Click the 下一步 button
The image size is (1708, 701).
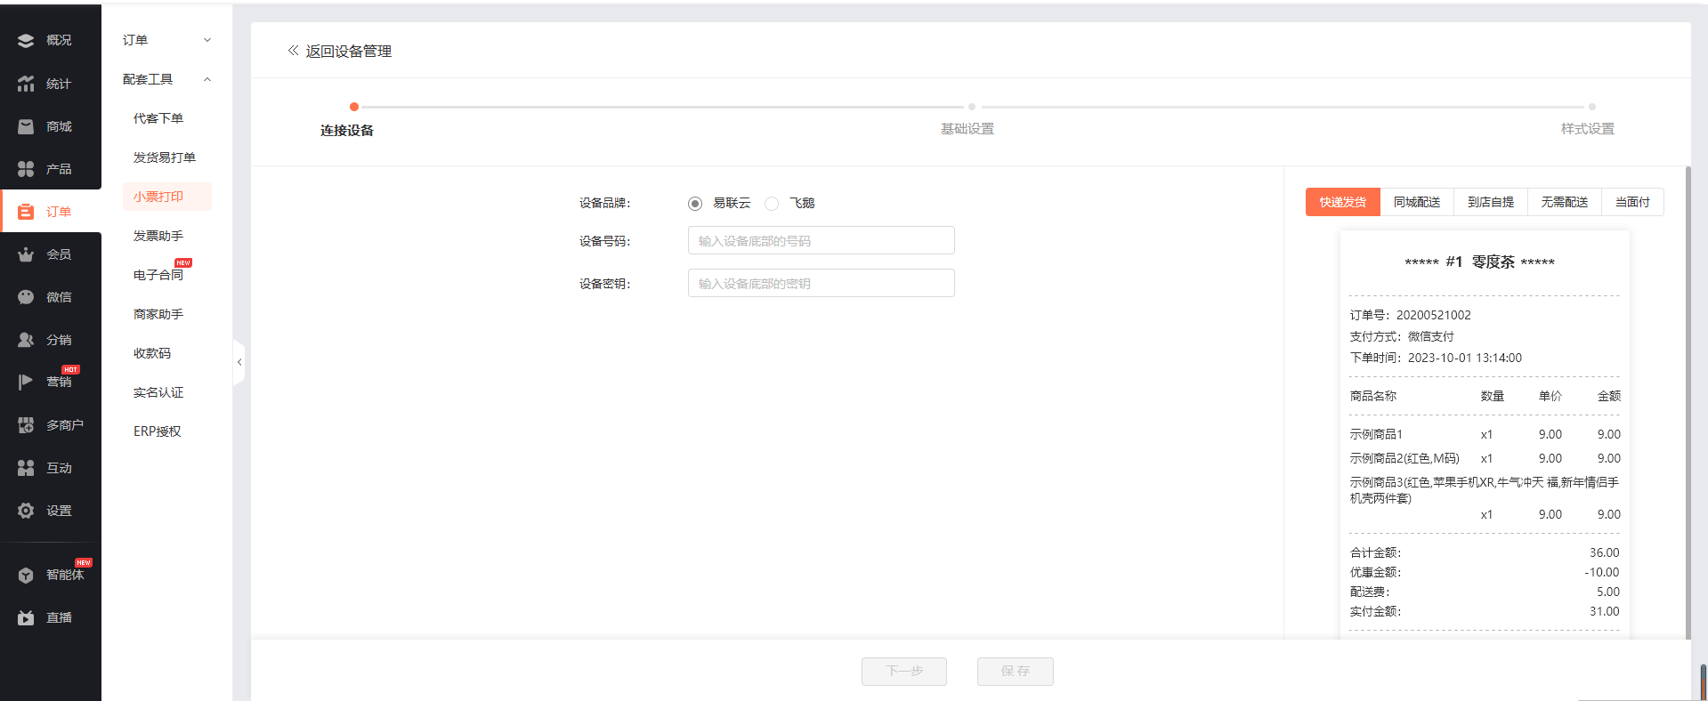pos(904,671)
